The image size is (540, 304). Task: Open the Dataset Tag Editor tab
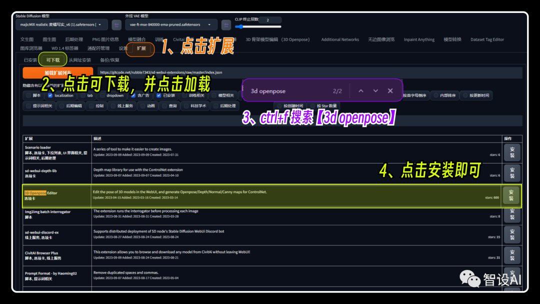click(x=487, y=39)
